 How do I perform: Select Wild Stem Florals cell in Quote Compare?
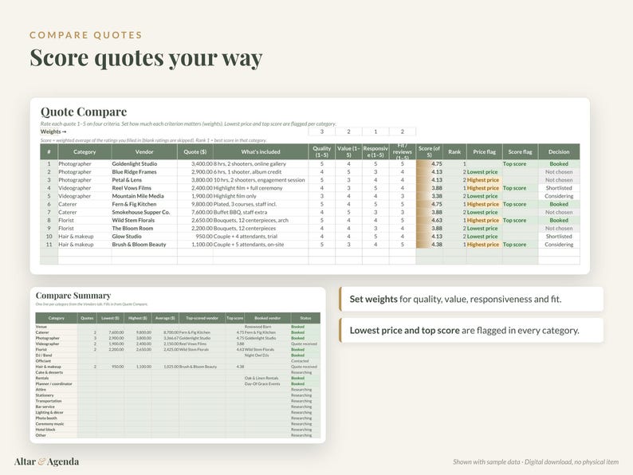tap(144, 220)
